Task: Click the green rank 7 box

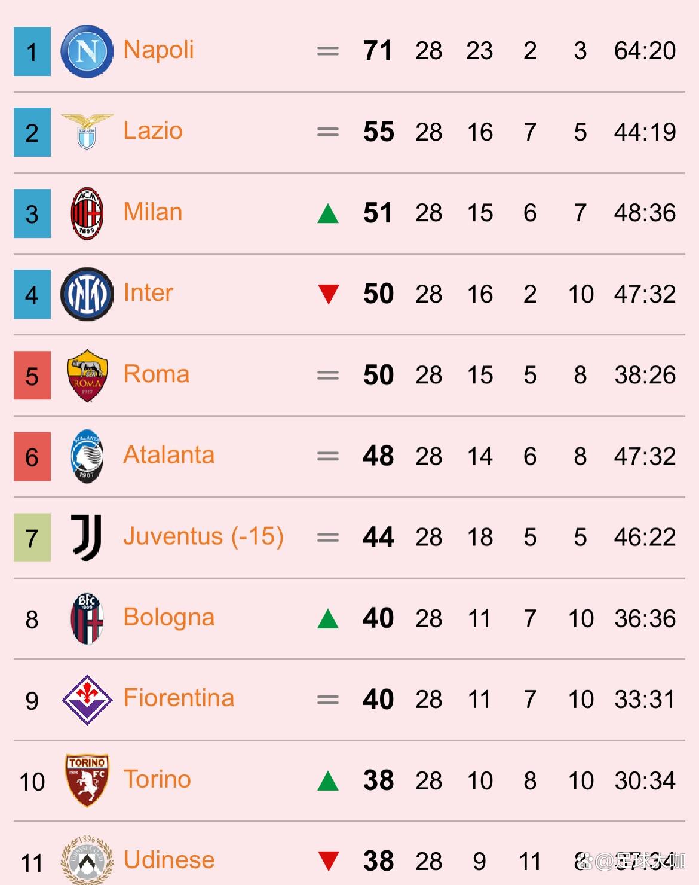Action: 32,538
